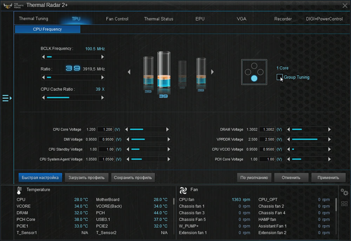The height and width of the screenshot is (241, 351).
Task: Lower CPU VCCIO Voltage left arrow
Action: click(289, 149)
